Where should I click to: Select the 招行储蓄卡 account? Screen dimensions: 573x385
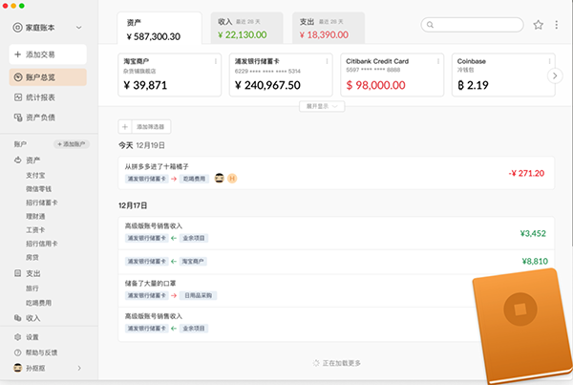42,203
